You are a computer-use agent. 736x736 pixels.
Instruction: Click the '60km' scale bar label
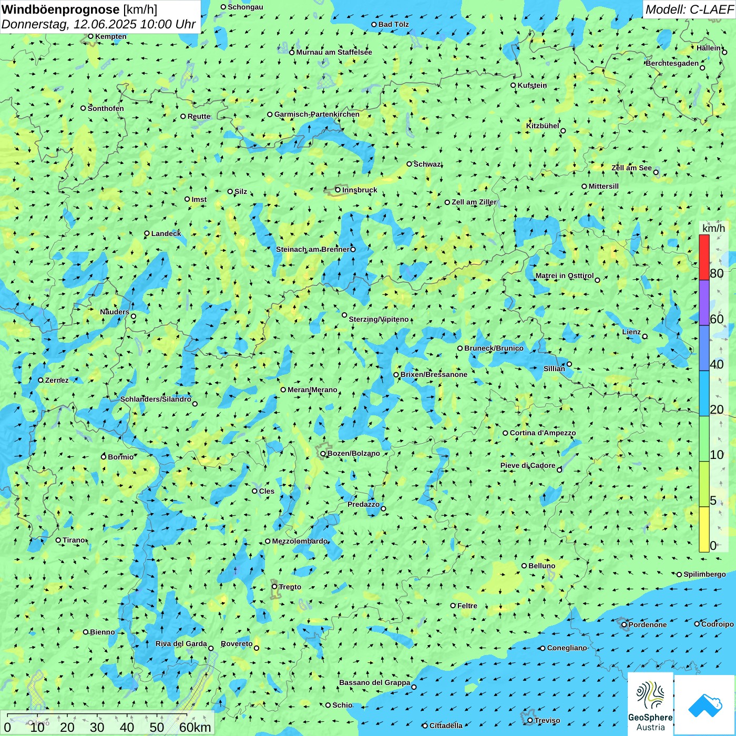coord(195,727)
